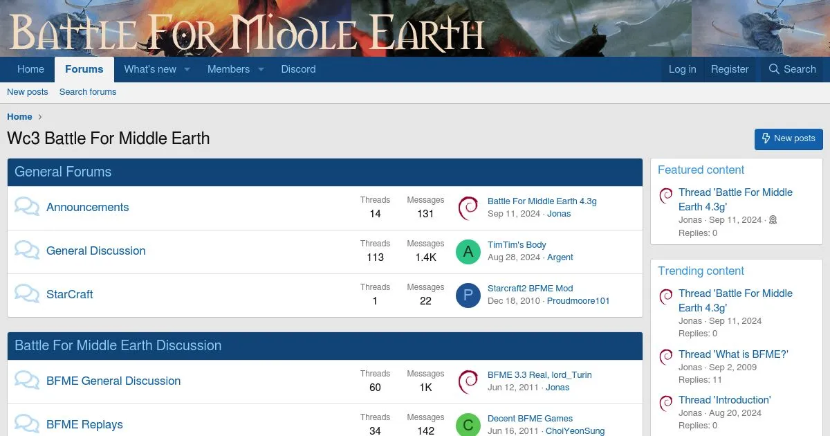This screenshot has width=830, height=436.
Task: Open the Featured content heading link
Action: [x=701, y=170]
